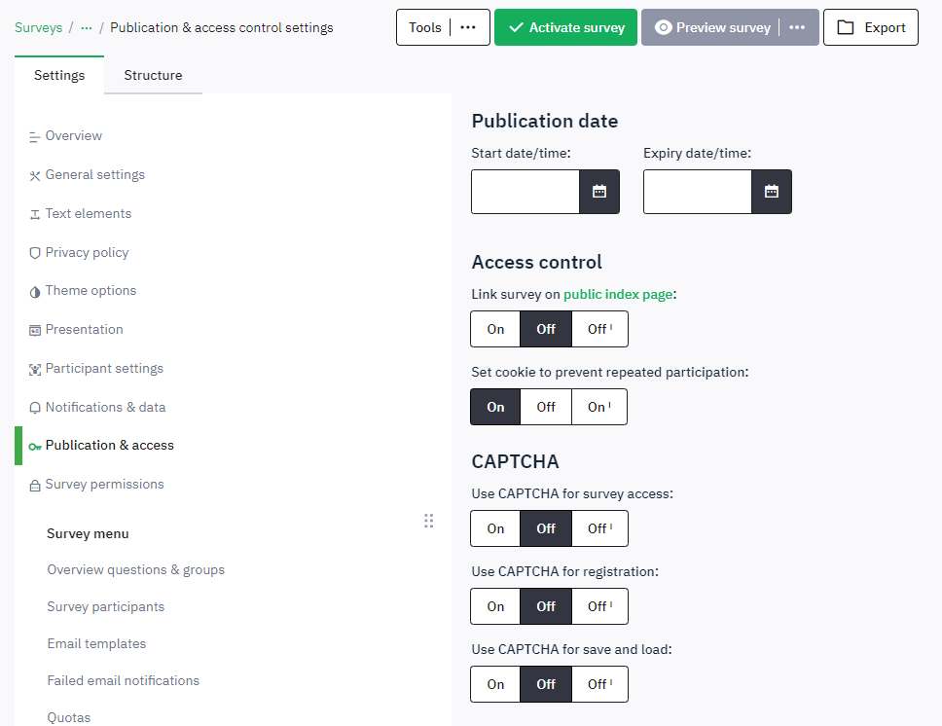Open General settings in the sidebar
This screenshot has width=942, height=726.
[94, 175]
